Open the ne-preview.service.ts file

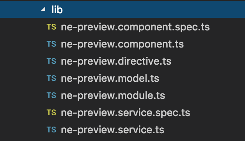pyautogui.click(x=112, y=130)
